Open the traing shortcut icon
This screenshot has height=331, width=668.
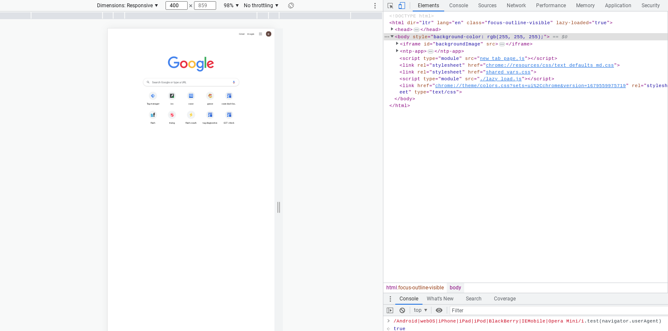(172, 115)
